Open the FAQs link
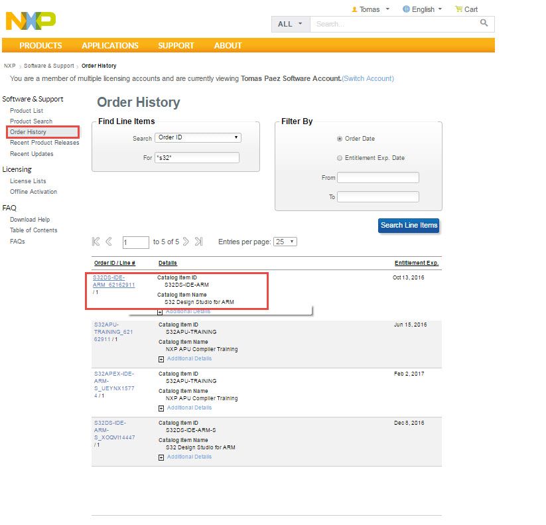This screenshot has height=525, width=546. click(17, 242)
